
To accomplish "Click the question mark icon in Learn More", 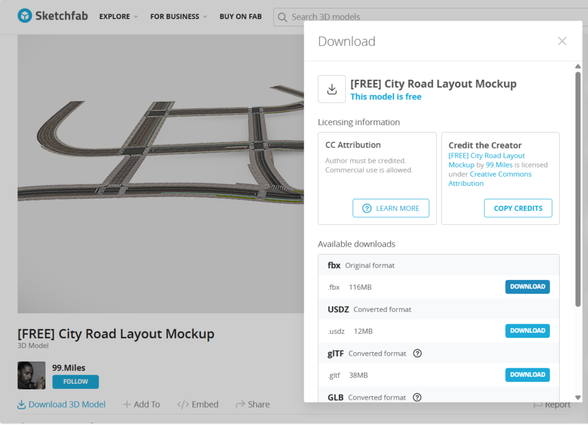I will (366, 209).
